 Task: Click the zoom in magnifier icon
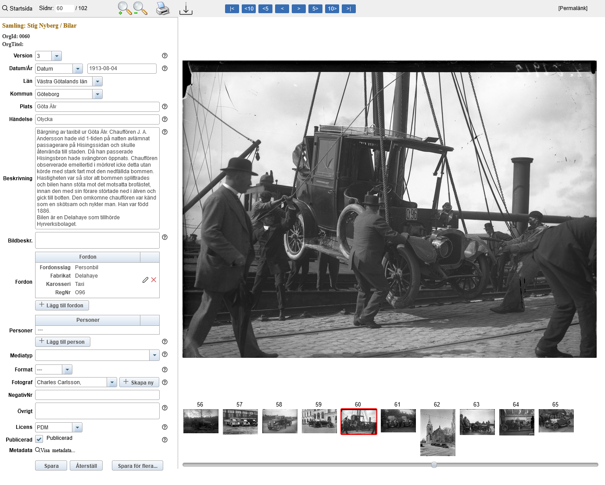click(125, 8)
